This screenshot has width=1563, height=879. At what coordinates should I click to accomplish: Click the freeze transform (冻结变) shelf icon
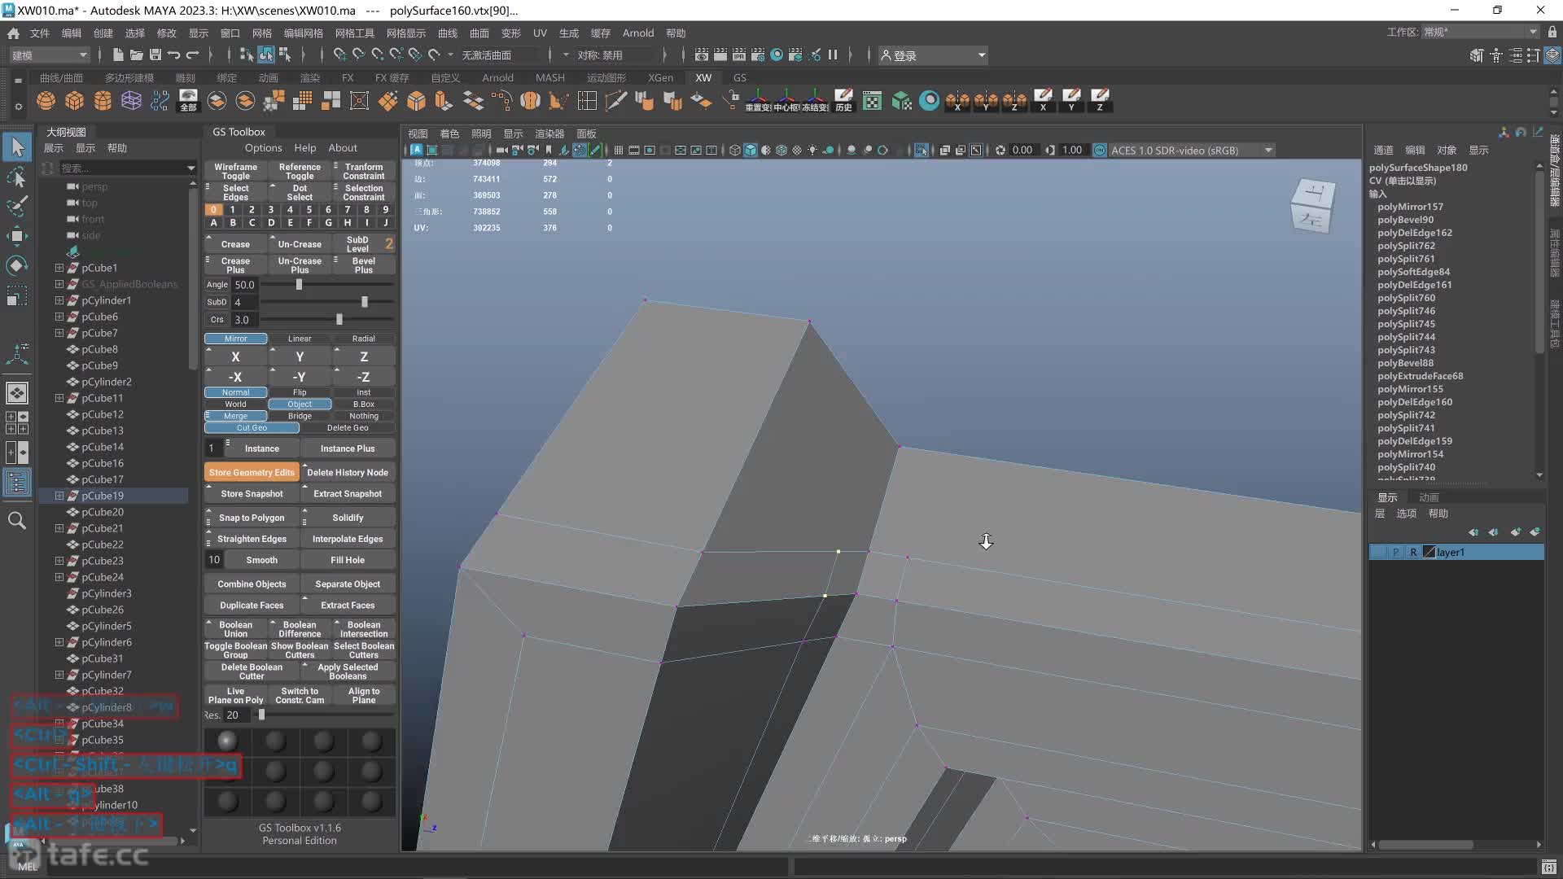tap(815, 101)
